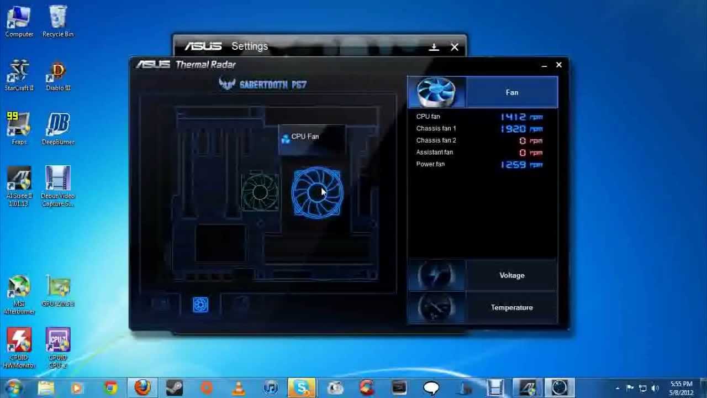
Task: Select the CPUID CPU-Z shortcut
Action: [58, 348]
